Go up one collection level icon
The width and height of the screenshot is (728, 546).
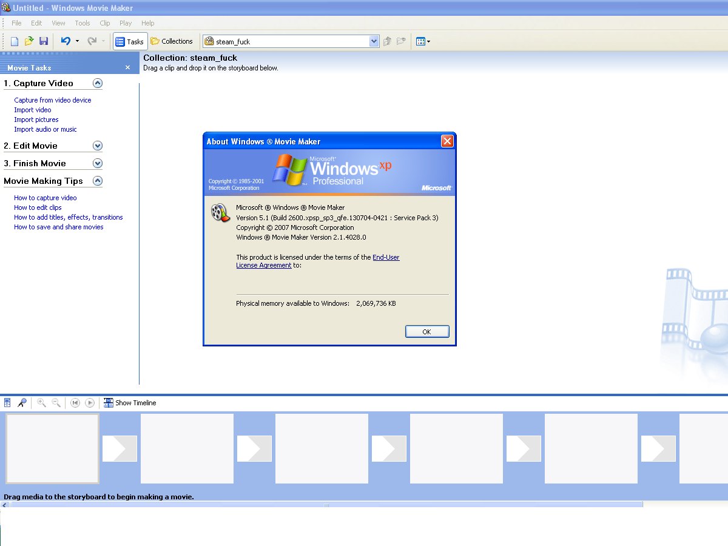pos(388,41)
